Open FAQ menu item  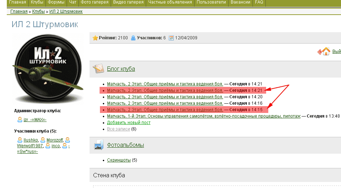coord(259,3)
